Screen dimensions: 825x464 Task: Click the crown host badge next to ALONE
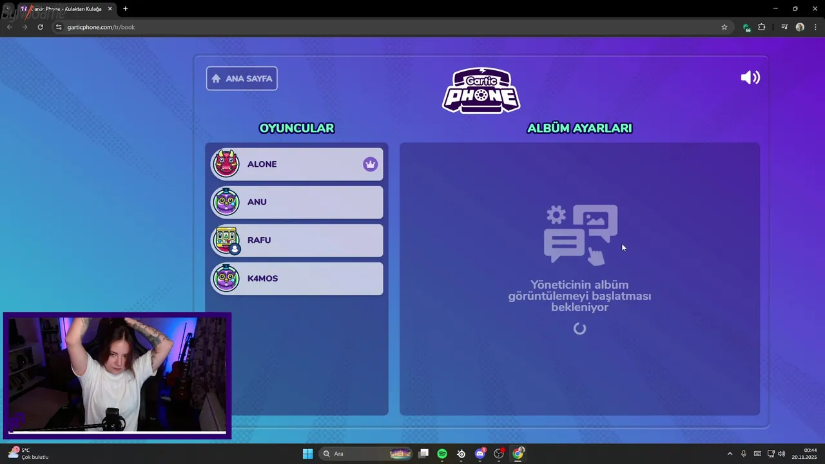[370, 164]
